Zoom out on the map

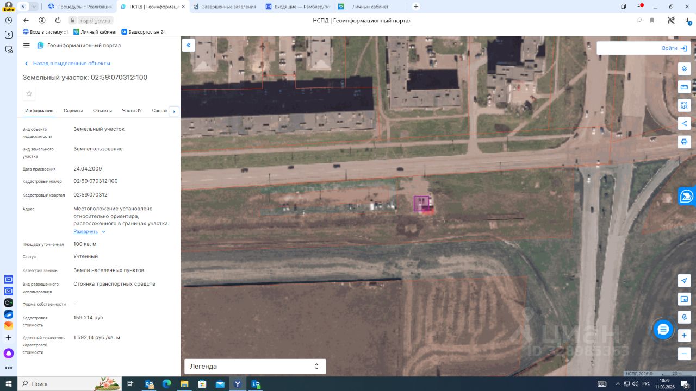point(684,354)
